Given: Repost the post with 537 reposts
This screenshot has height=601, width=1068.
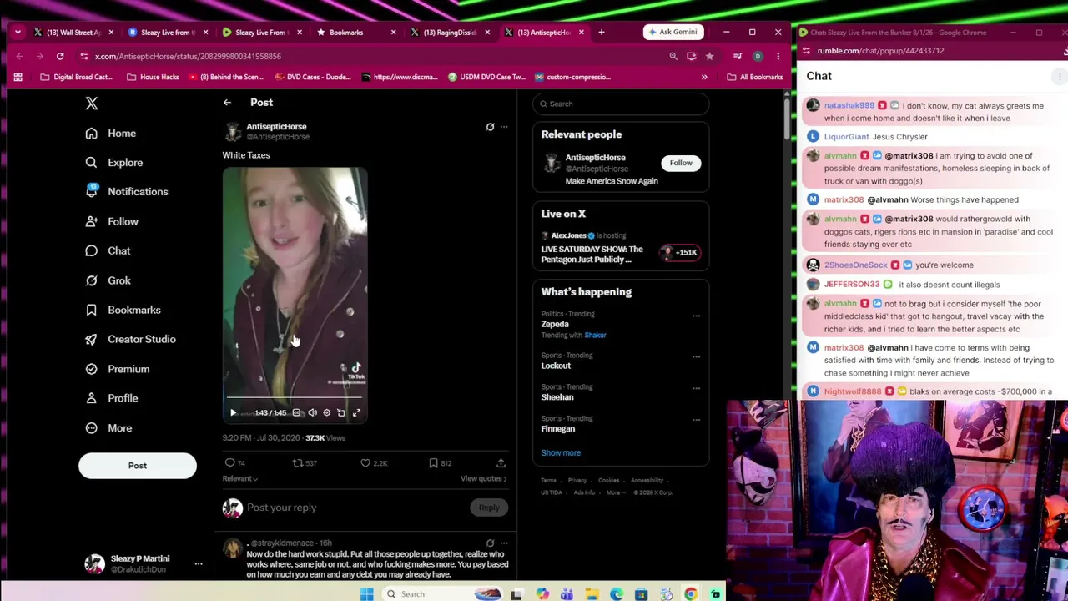Looking at the screenshot, I should 297,463.
